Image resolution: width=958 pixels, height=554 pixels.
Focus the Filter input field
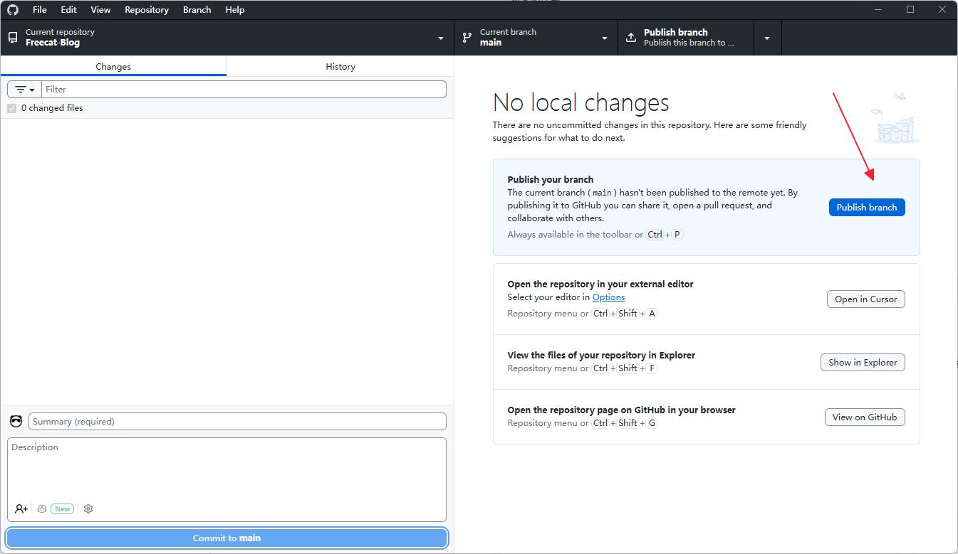coord(244,90)
